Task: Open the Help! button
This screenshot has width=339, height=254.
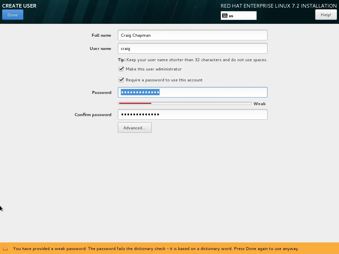Action: click(326, 15)
